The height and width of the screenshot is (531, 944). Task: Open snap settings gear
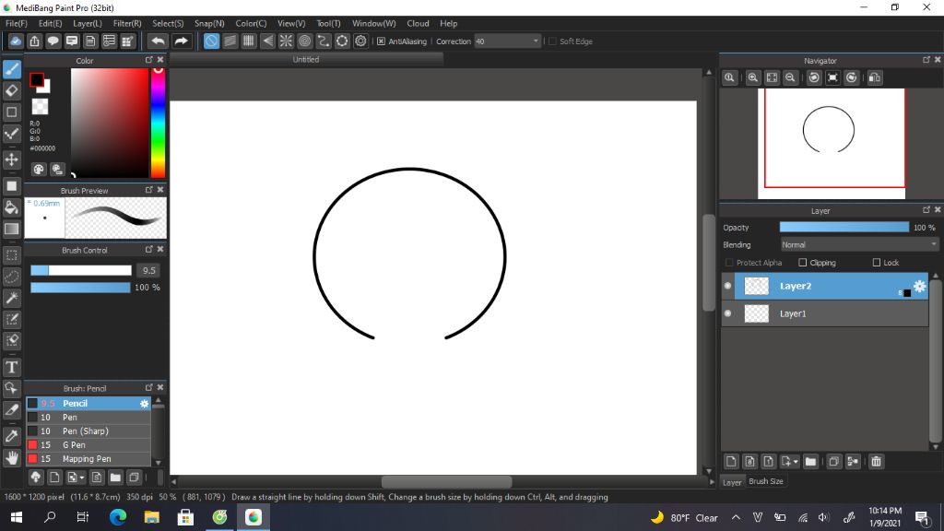[360, 41]
